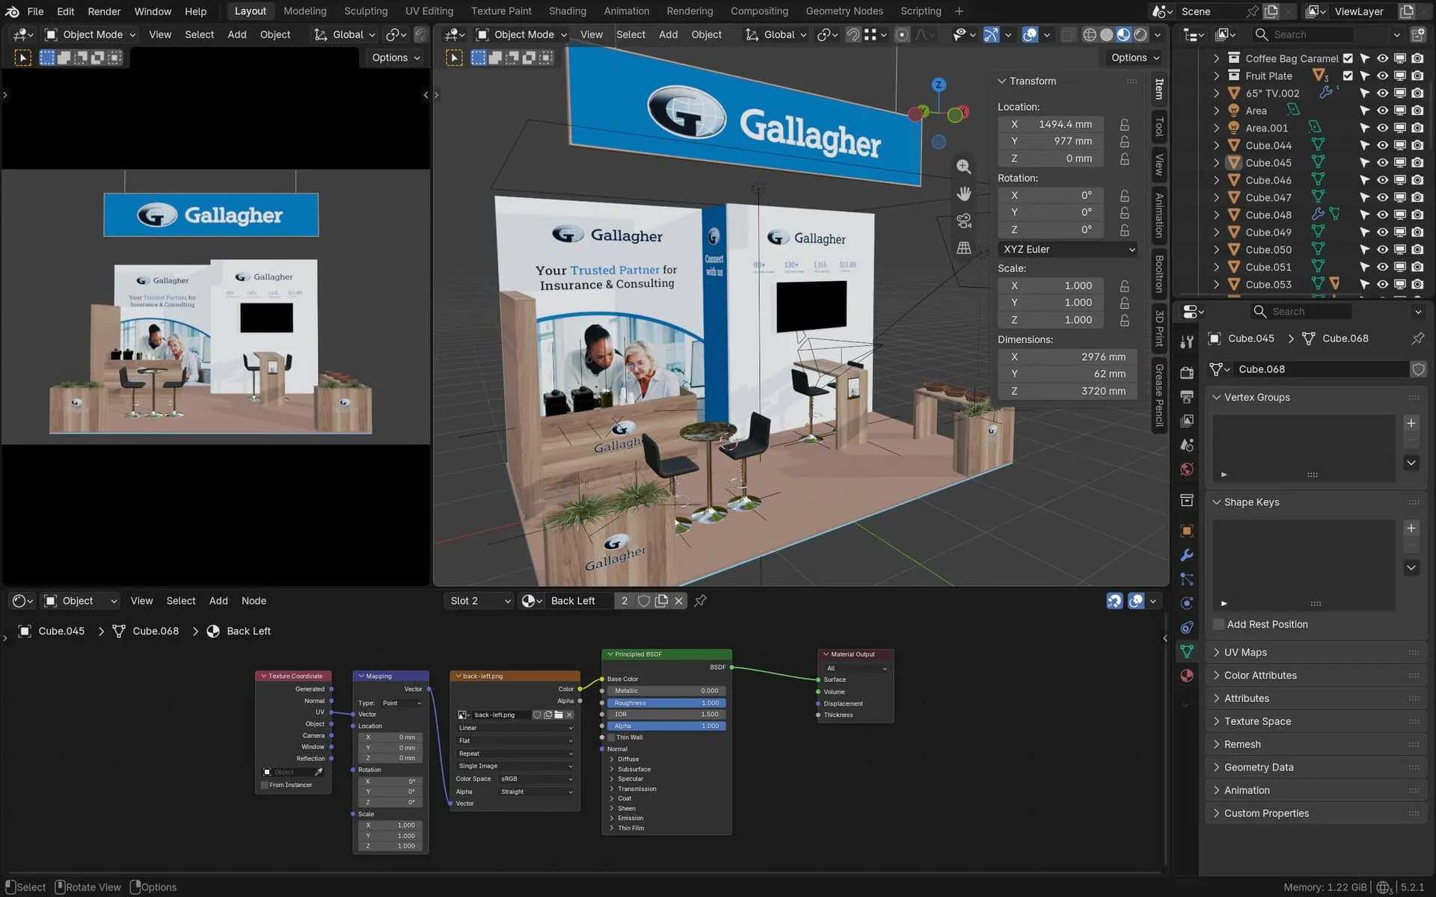Toggle snapping magnet in right viewport header
The height and width of the screenshot is (897, 1436).
pyautogui.click(x=853, y=34)
